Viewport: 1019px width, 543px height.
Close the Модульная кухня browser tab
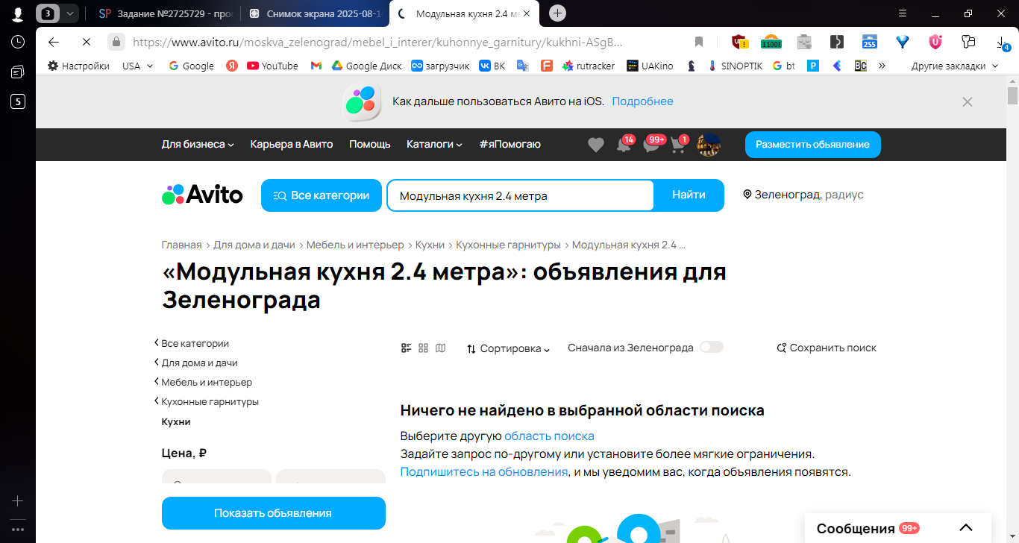click(528, 13)
